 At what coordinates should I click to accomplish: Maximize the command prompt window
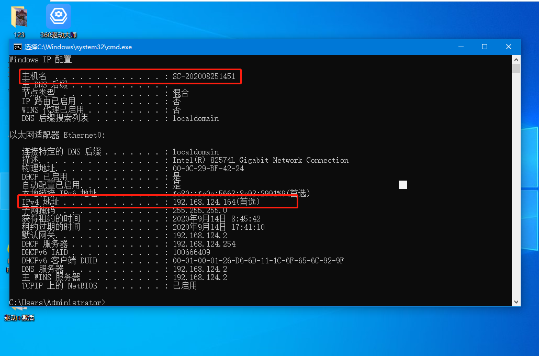click(x=485, y=47)
